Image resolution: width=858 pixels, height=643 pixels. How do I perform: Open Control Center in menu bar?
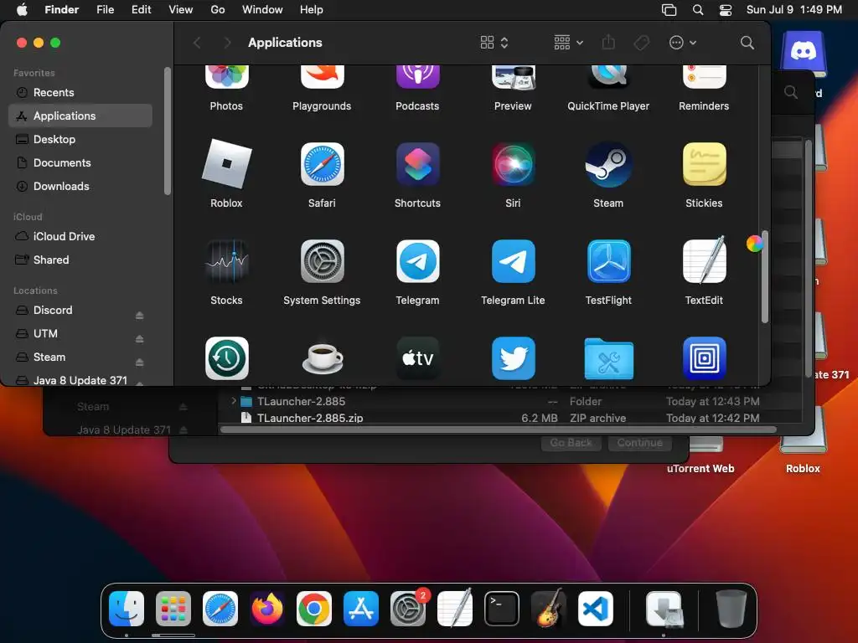725,10
